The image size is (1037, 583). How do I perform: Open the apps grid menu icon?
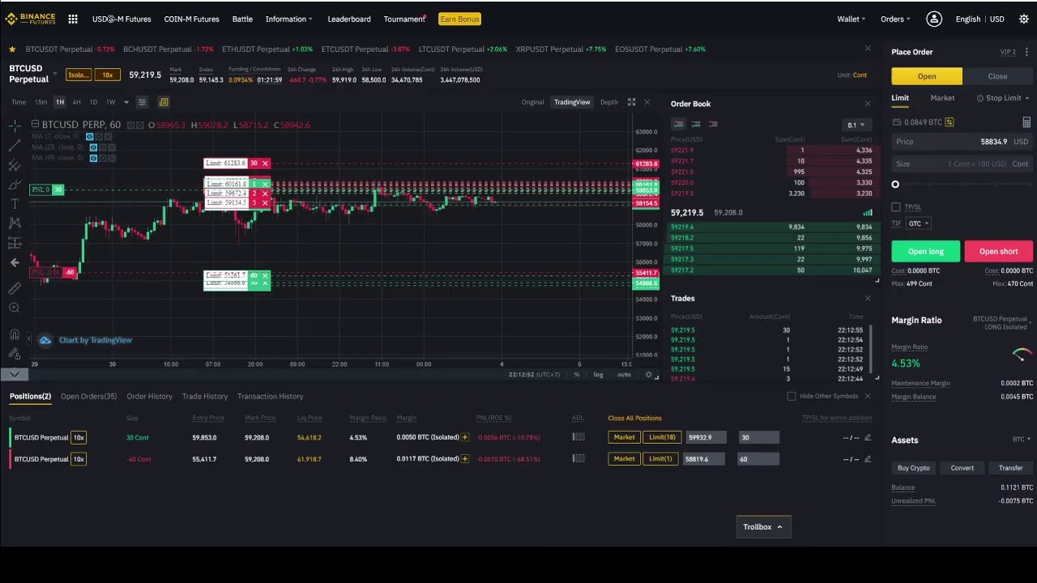click(73, 19)
